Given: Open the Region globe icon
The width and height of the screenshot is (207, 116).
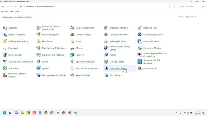Looking at the screenshot, I should 106,55.
